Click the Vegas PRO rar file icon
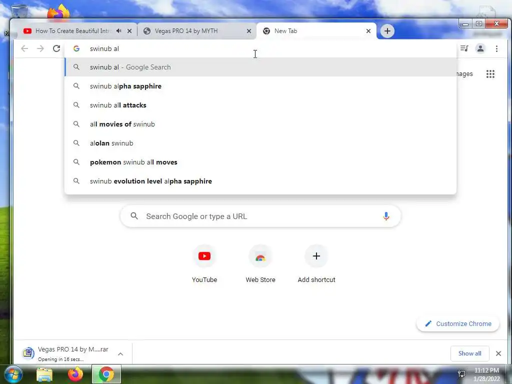512x384 pixels. (28, 353)
